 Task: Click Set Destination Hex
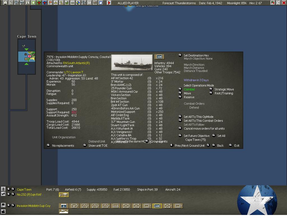coord(196,55)
